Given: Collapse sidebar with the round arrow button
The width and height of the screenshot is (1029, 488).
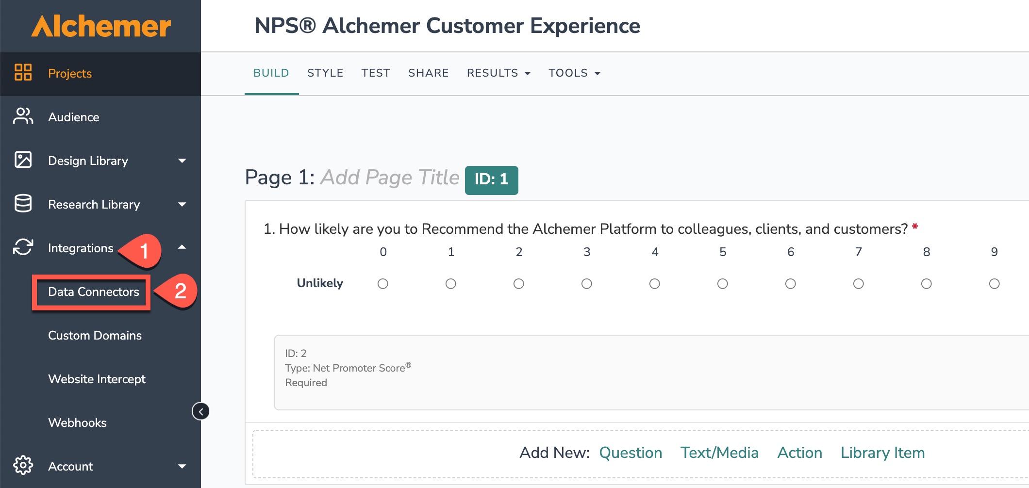Looking at the screenshot, I should click(x=200, y=411).
